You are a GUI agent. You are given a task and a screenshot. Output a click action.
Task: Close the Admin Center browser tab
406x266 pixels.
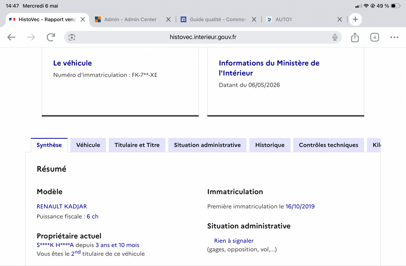[168, 20]
